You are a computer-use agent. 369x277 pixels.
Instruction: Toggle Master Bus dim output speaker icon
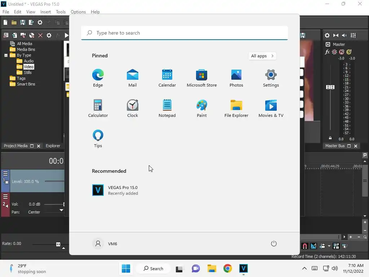[x=344, y=35]
